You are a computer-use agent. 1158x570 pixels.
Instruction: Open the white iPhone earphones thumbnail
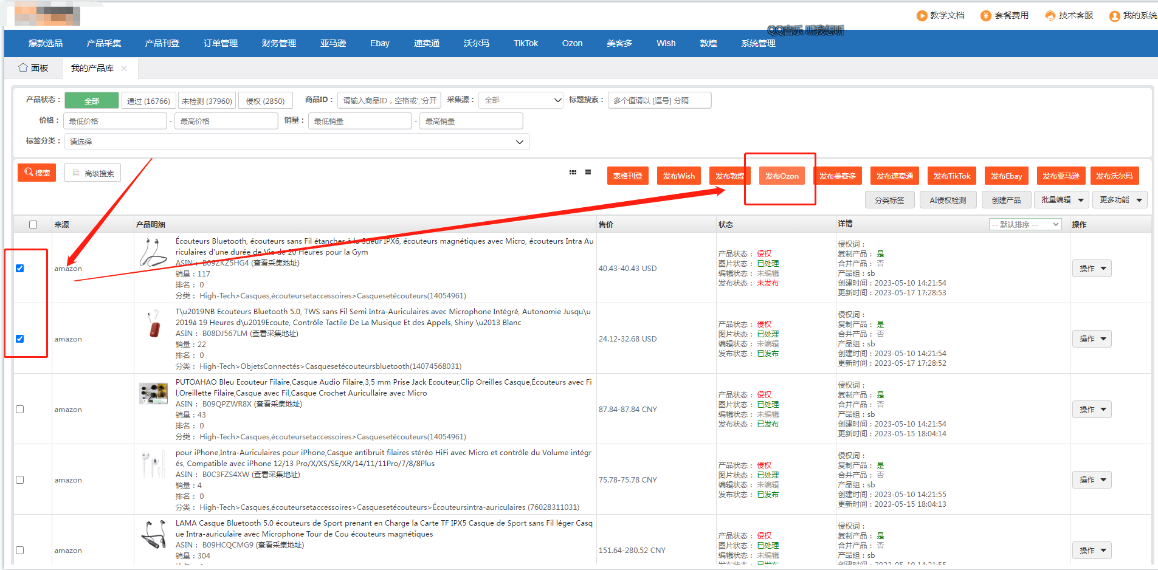click(x=153, y=464)
